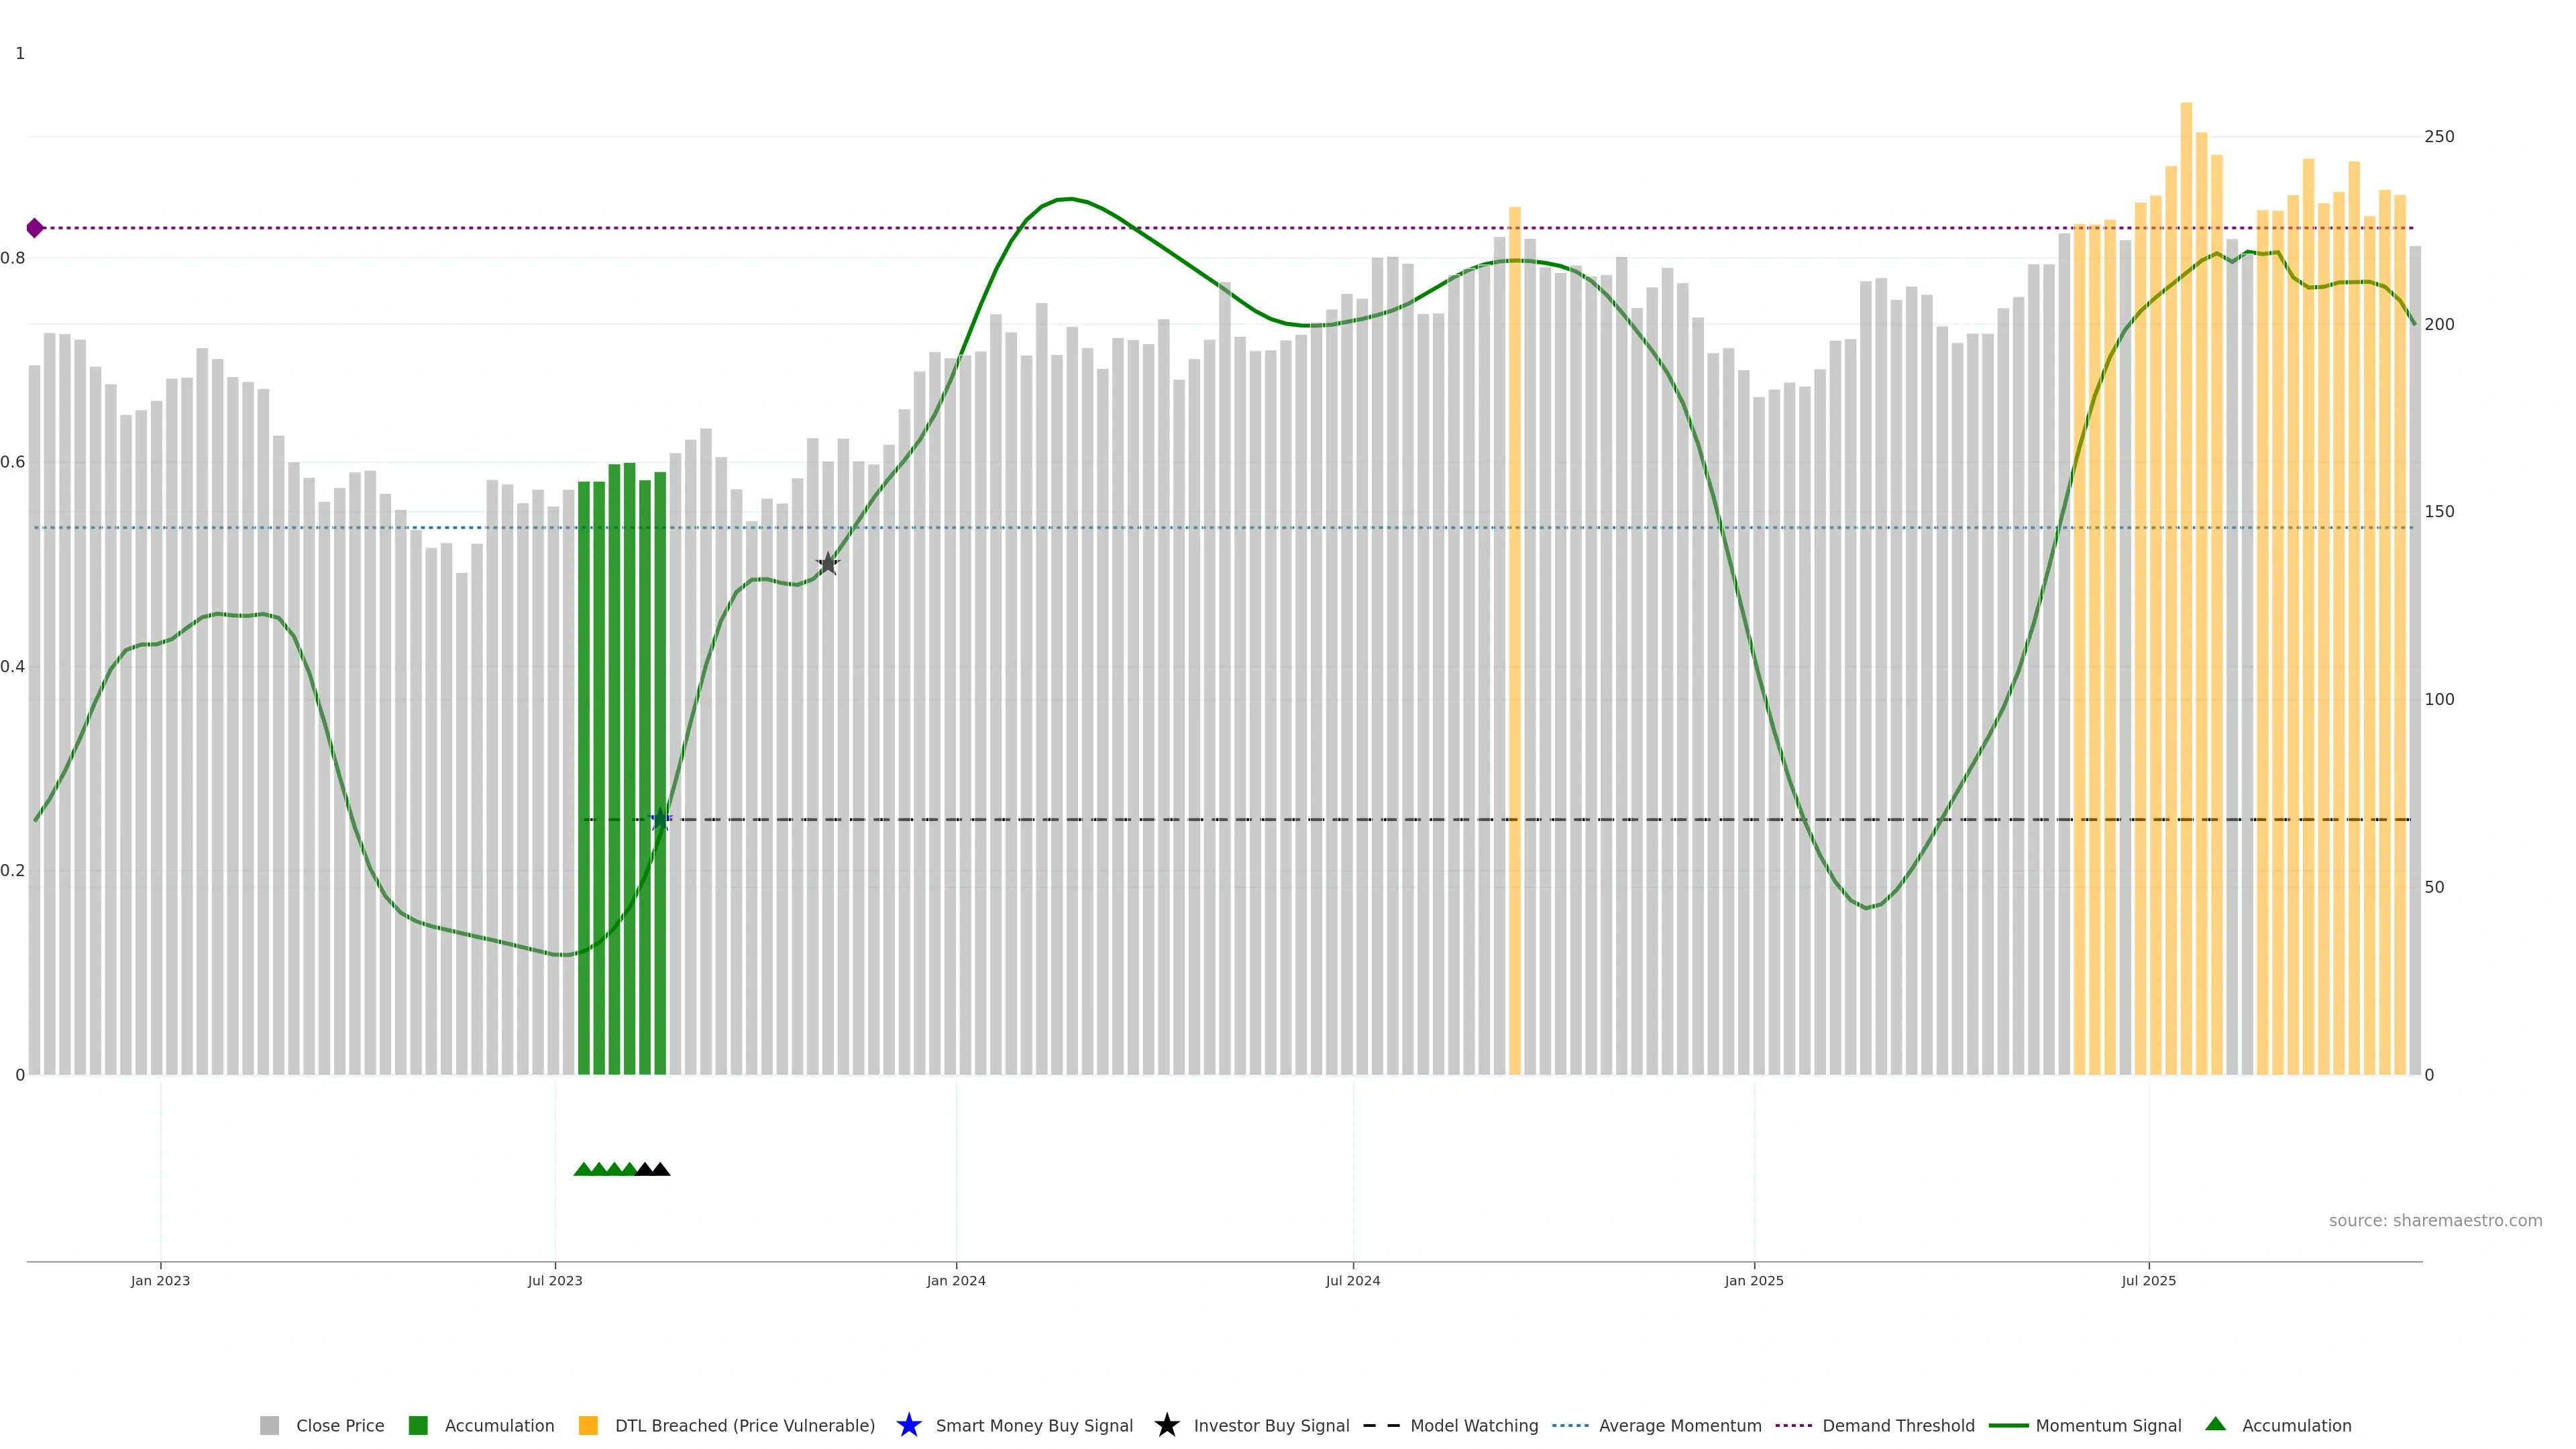The image size is (2576, 1449).
Task: Click the Jan 2024 axis label
Action: point(955,1281)
